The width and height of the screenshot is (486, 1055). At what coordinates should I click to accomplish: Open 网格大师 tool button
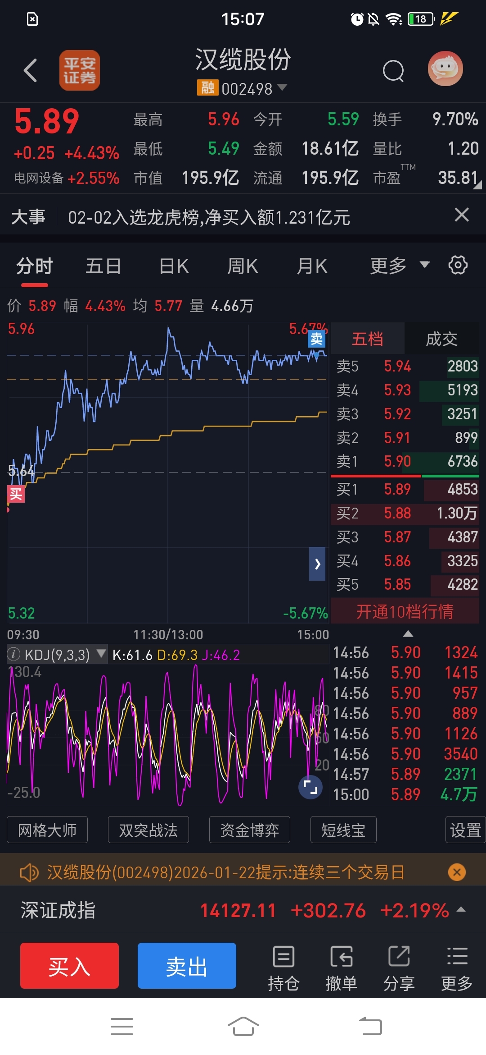(x=47, y=830)
